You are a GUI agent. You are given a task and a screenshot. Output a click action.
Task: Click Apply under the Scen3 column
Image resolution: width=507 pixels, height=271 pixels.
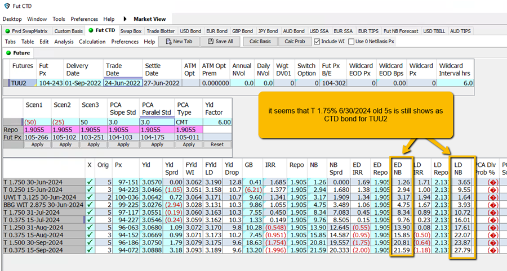pyautogui.click(x=94, y=144)
